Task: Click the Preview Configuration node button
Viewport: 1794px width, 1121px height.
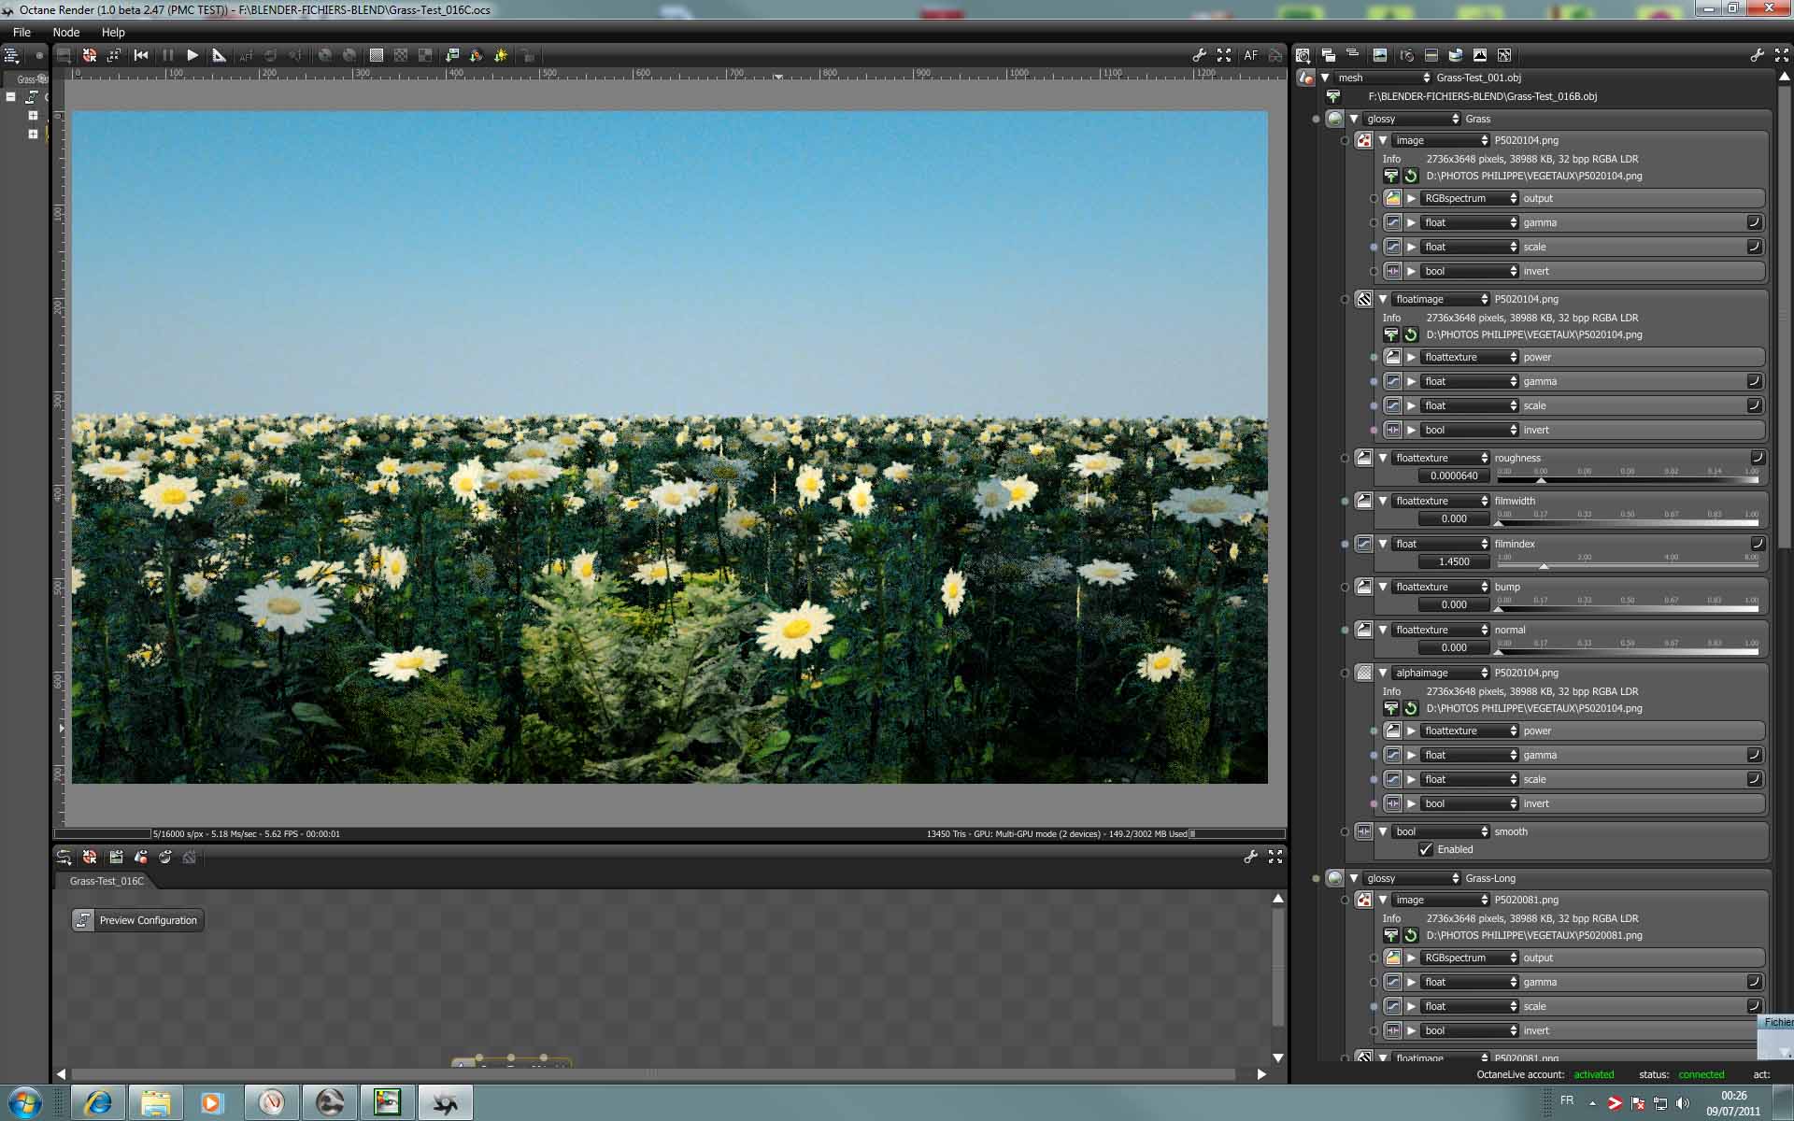Action: 138,920
